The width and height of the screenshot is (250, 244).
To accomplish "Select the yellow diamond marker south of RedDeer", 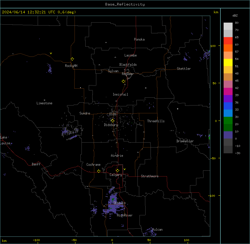I will pos(123,81).
